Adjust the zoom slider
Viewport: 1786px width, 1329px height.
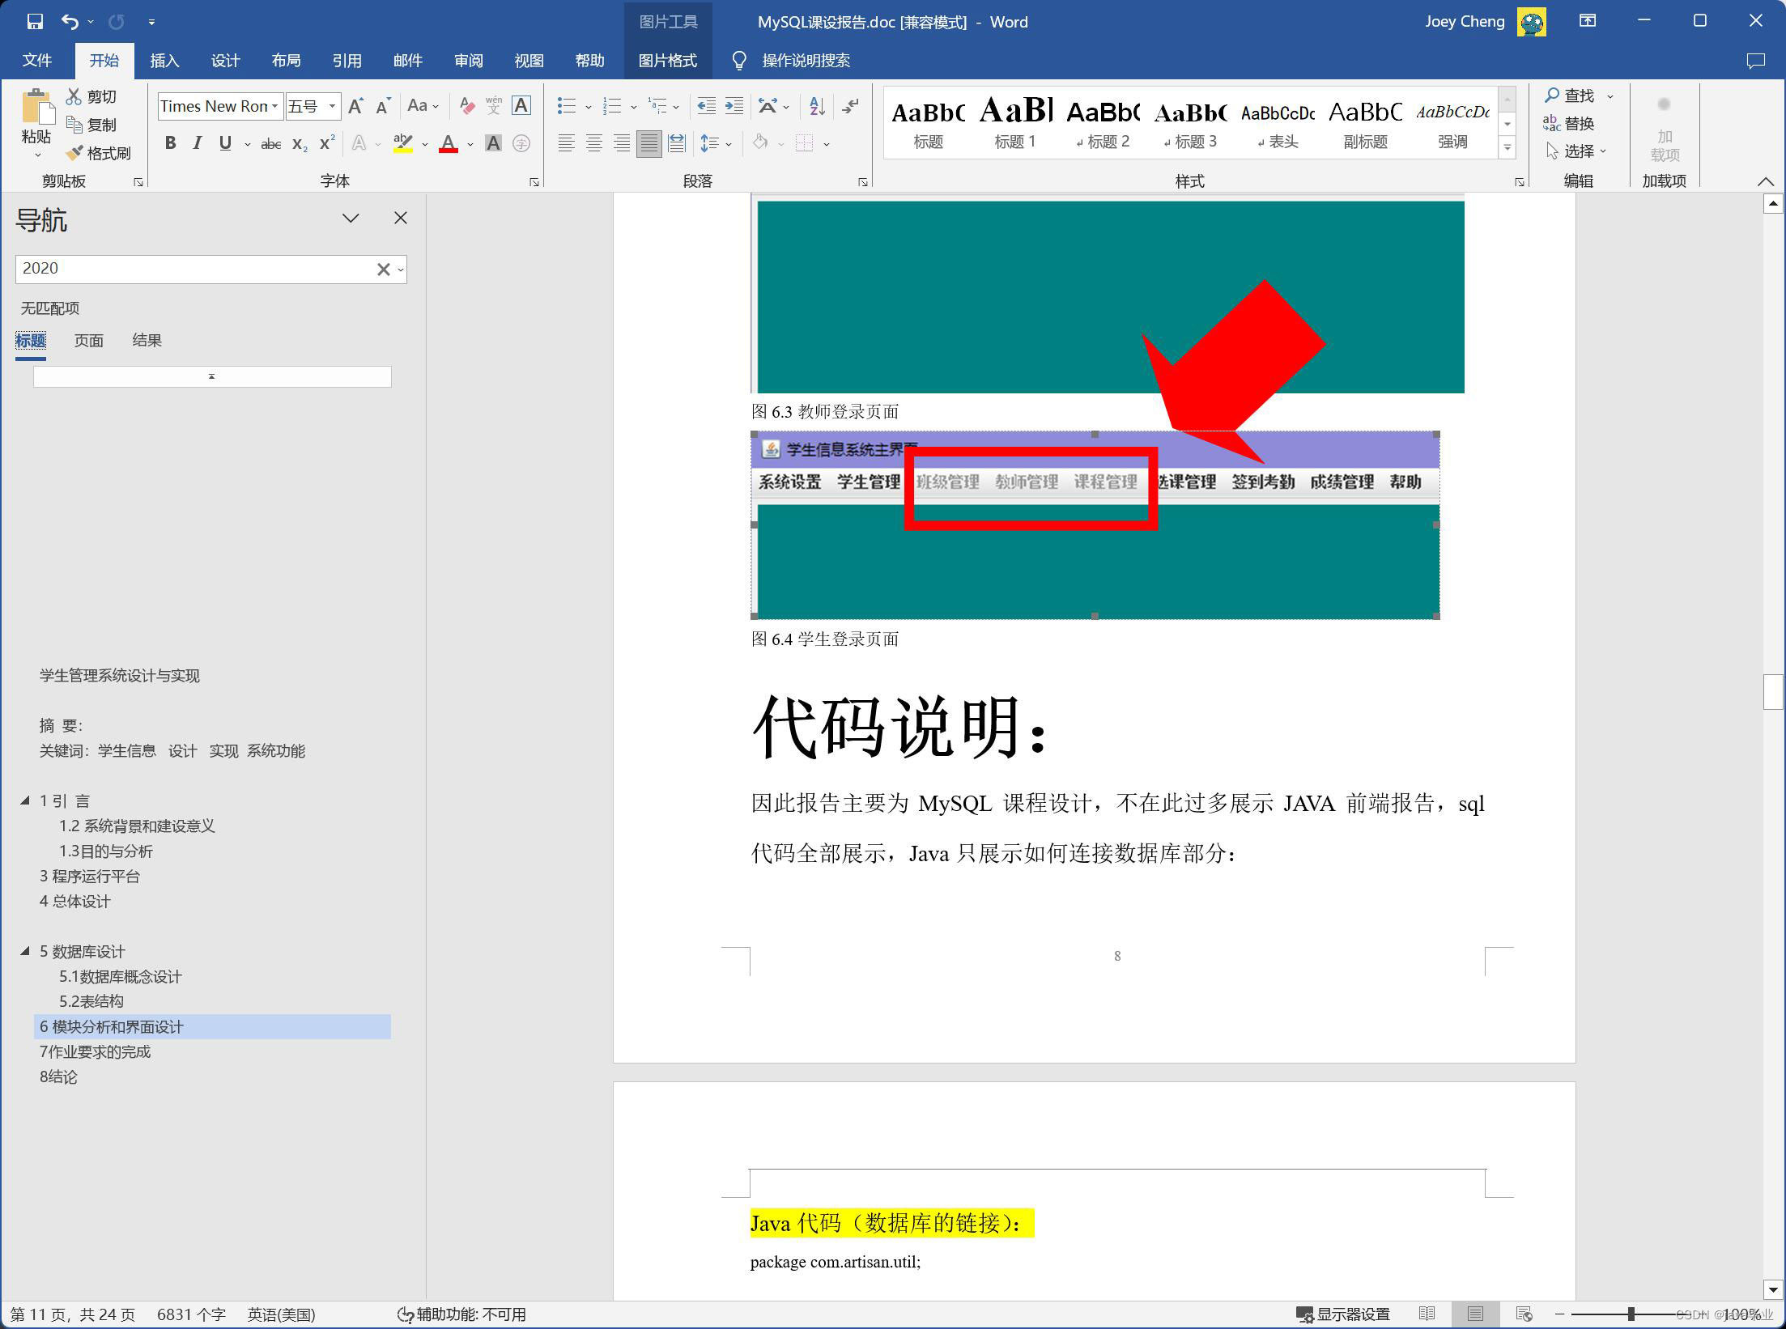(x=1630, y=1314)
